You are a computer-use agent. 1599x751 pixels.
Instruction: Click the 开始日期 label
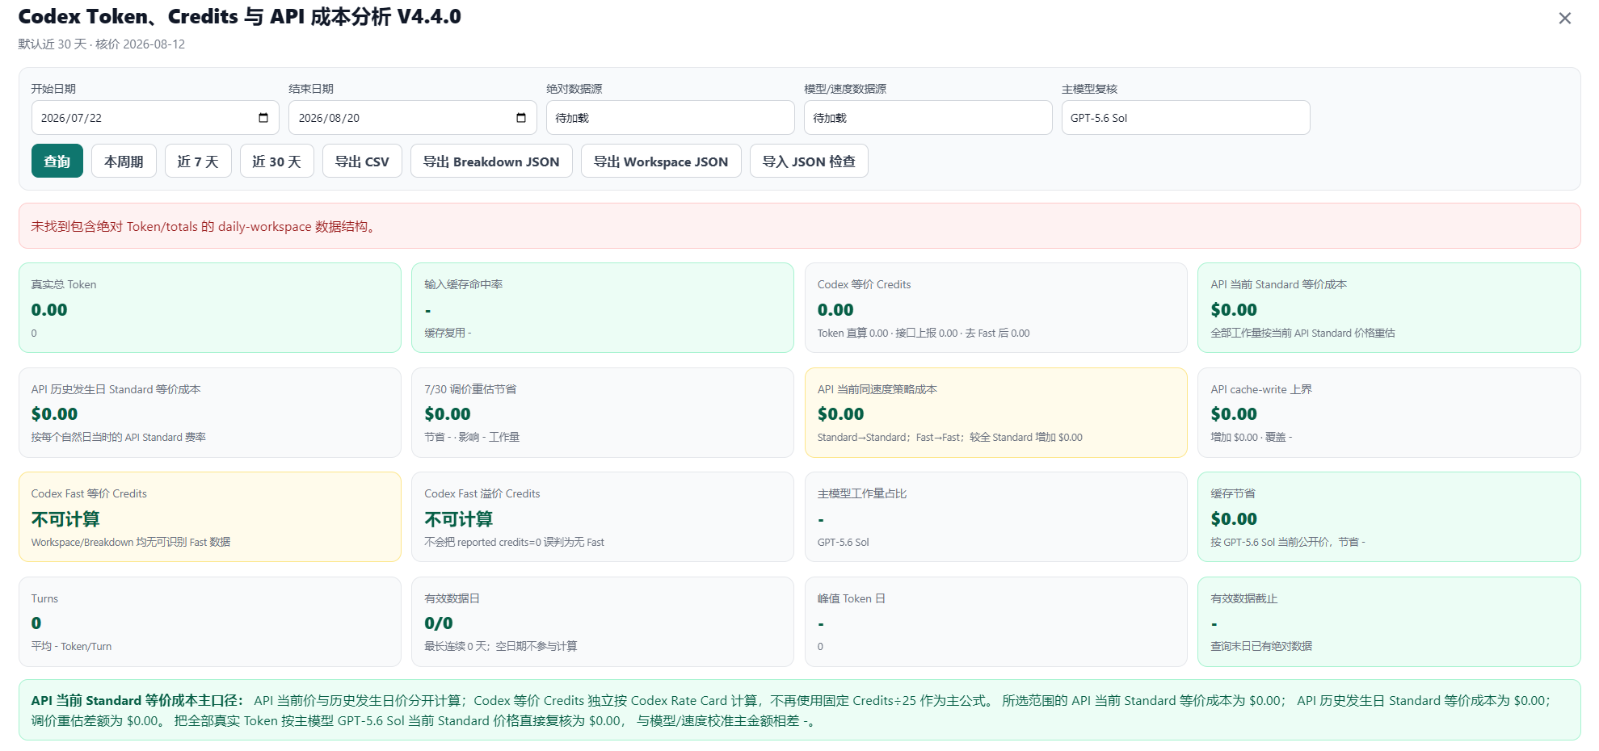click(x=53, y=89)
